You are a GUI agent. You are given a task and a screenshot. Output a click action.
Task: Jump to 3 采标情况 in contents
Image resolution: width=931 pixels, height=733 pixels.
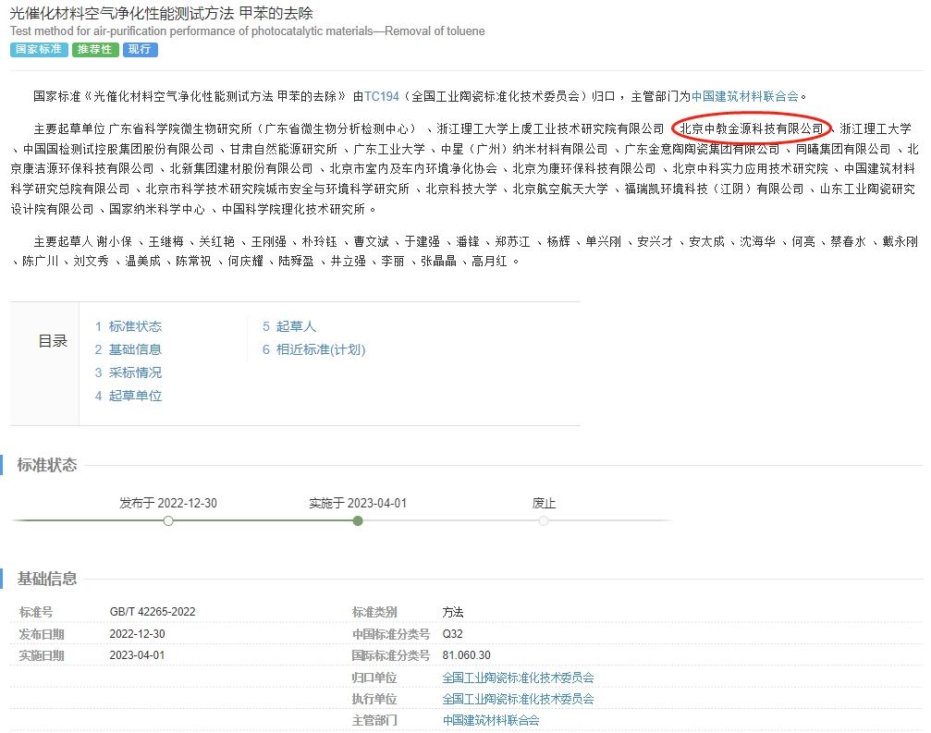pos(129,373)
